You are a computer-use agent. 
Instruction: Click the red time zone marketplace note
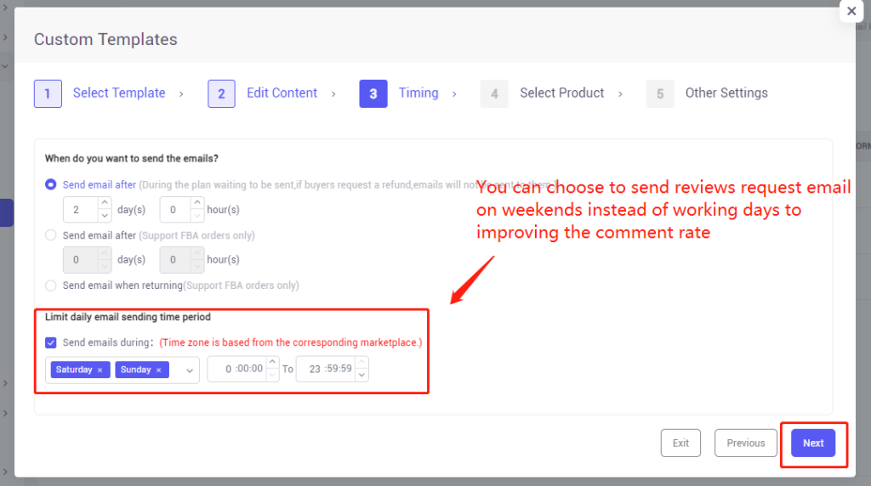pyautogui.click(x=291, y=342)
